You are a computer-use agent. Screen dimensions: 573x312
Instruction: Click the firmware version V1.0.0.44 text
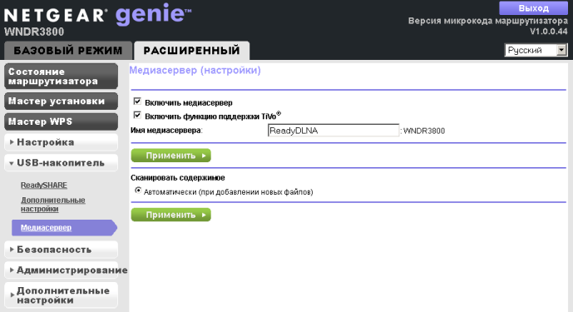(x=549, y=31)
